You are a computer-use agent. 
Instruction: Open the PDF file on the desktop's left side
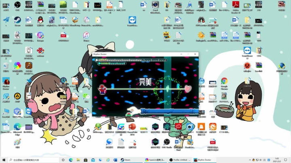click(x=63, y=36)
